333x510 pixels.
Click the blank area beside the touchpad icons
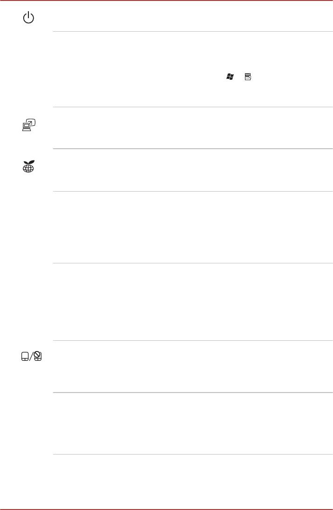(186, 366)
